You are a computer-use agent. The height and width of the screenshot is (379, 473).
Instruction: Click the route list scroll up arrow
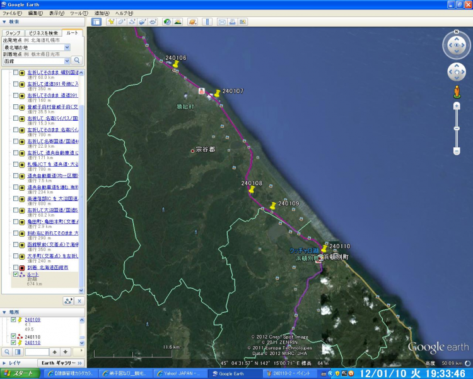click(x=81, y=73)
